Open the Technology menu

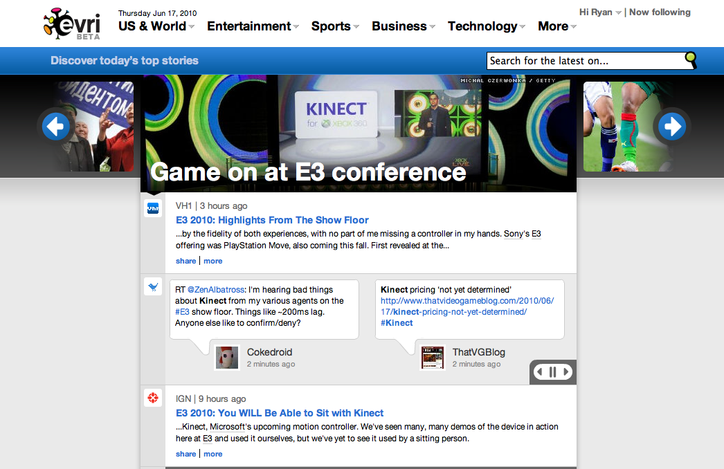(x=487, y=26)
